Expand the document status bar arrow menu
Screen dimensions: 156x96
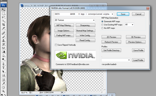tap(62, 93)
